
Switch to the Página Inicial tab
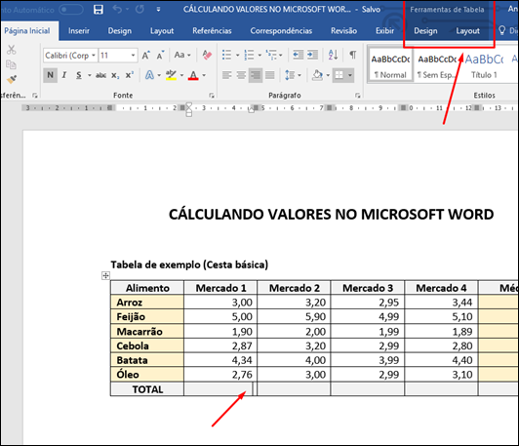click(x=27, y=31)
